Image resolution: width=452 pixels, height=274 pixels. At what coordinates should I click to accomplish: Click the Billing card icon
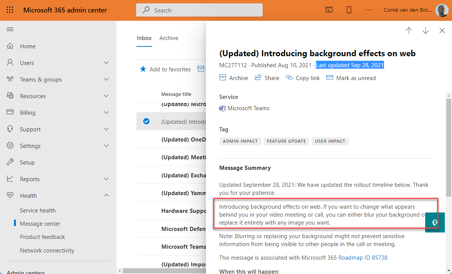10,112
